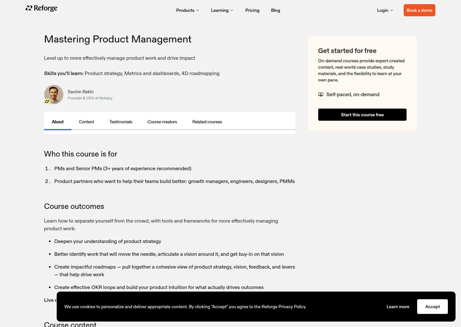The height and width of the screenshot is (327, 461).
Task: Open the Products dropdown
Action: point(187,10)
